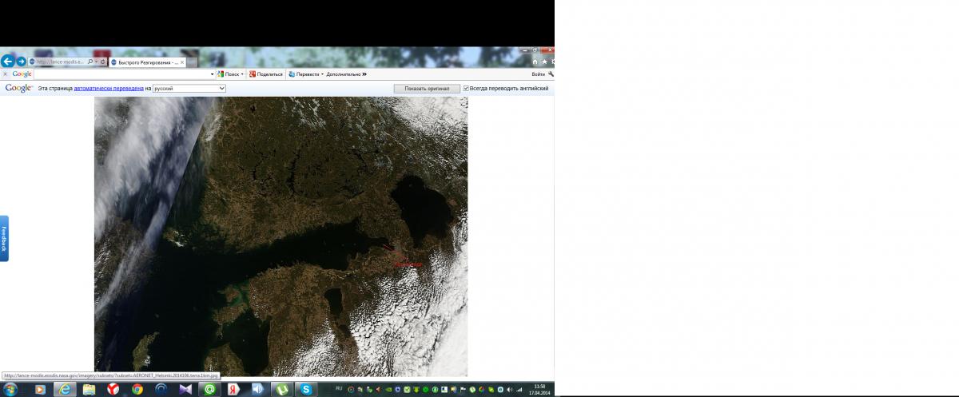
Task: Toggle the always translate English checkbox
Action: click(466, 89)
